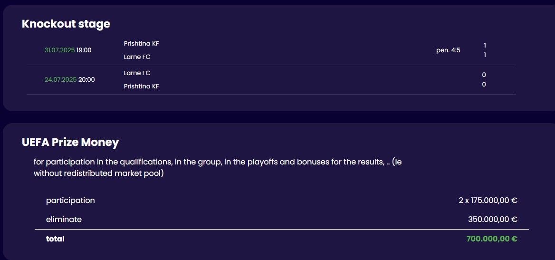Select the participation row label
This screenshot has width=555, height=260.
click(x=70, y=200)
